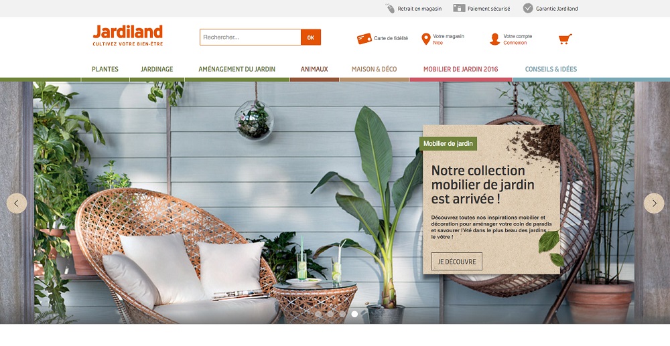
Task: Click the Connexion link
Action: pos(515,43)
